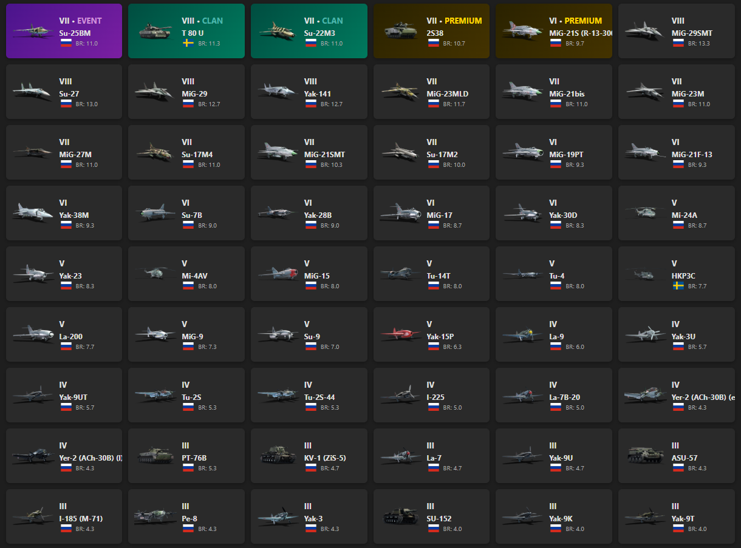741x548 pixels.
Task: Click the Swedish flag on HKP3C card
Action: click(x=677, y=286)
